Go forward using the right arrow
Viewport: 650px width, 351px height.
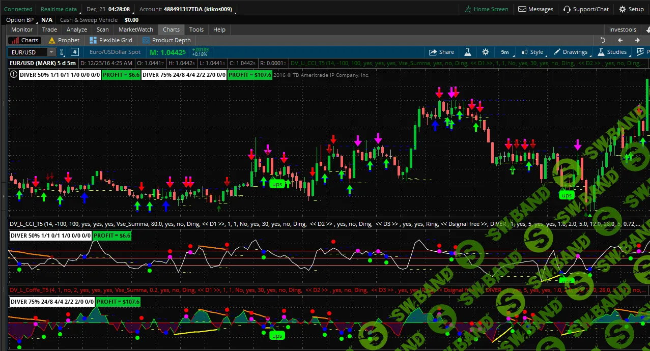pyautogui.click(x=637, y=40)
